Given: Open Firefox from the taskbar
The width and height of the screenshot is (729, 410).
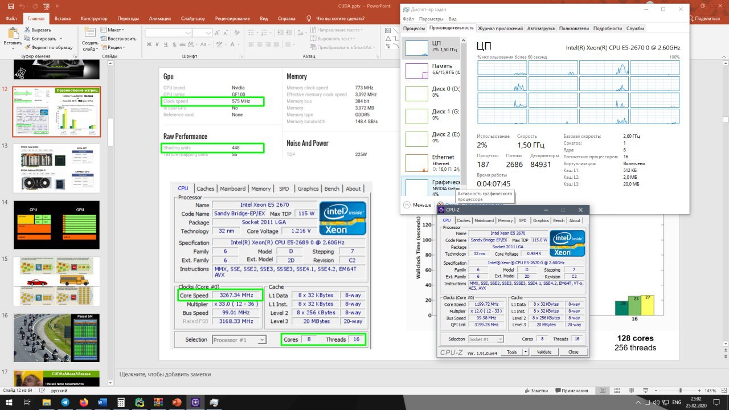Looking at the screenshot, I should 84,402.
